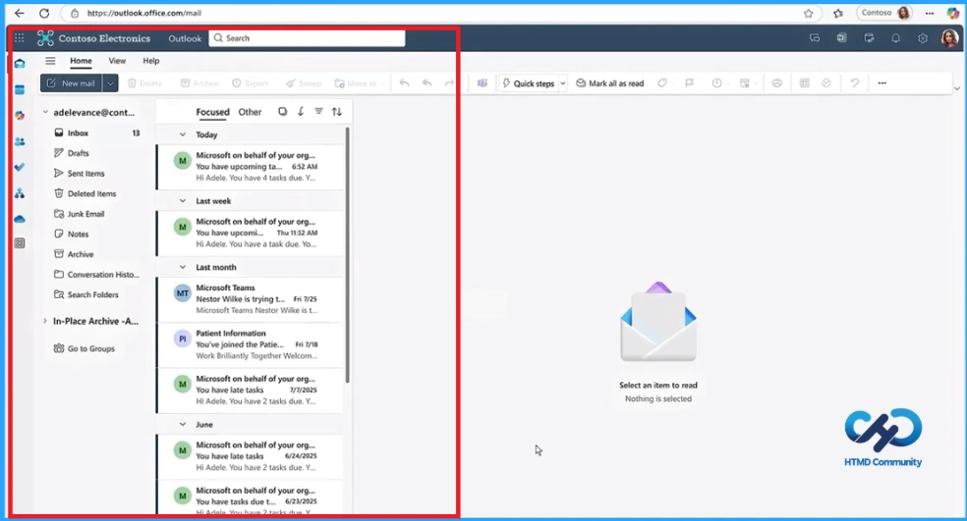967x521 pixels.
Task: Open Calendar from the left app rail
Action: pyautogui.click(x=20, y=90)
